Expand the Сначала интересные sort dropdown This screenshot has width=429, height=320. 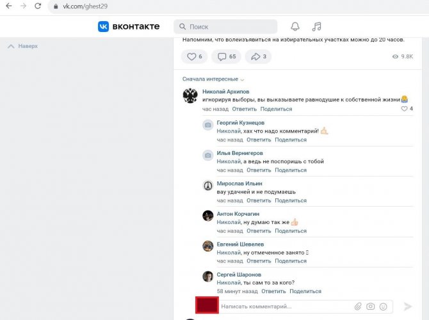pos(213,79)
